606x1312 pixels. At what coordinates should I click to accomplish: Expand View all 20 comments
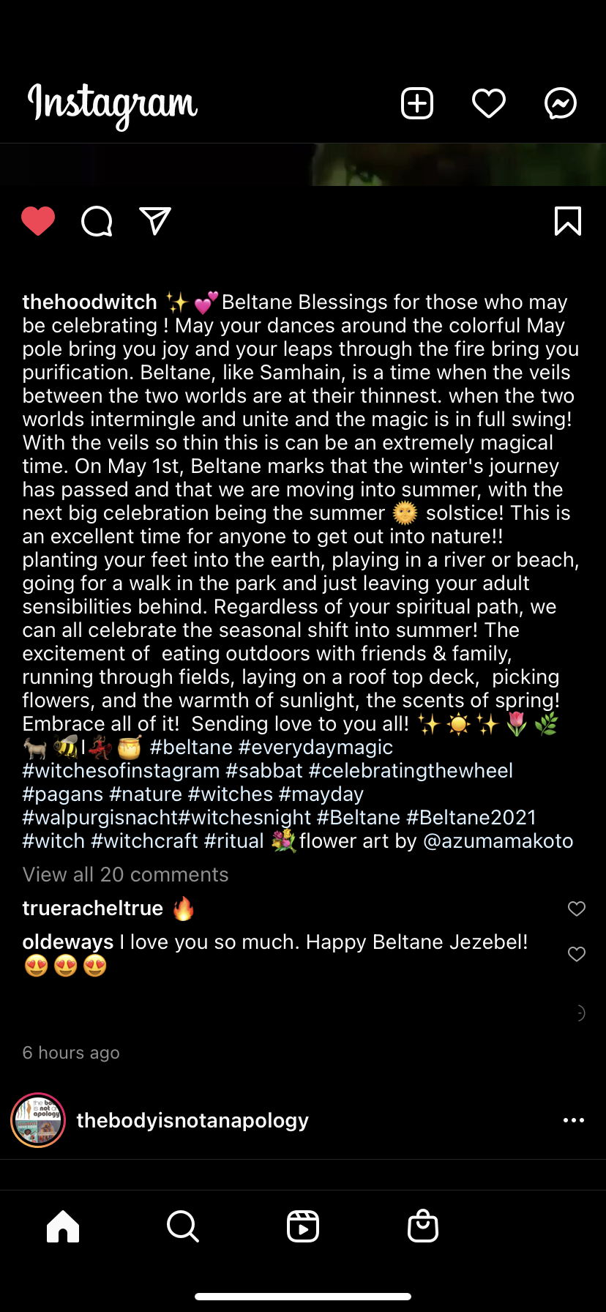[x=125, y=874]
